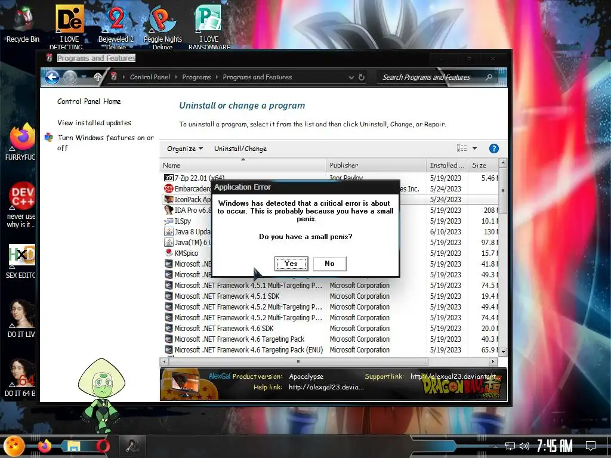Click the running Programs and Features taskbar item

pos(132,446)
